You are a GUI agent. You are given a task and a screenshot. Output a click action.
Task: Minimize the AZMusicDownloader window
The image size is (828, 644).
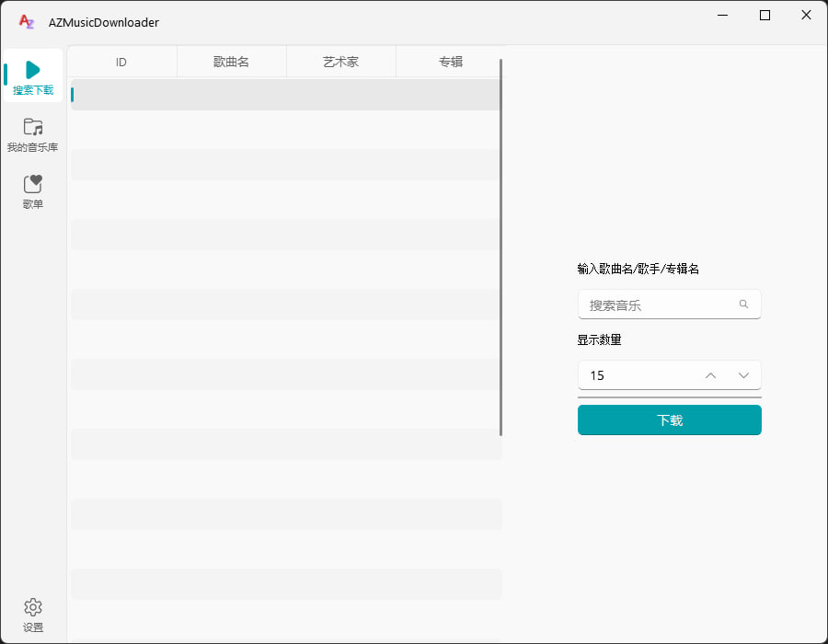722,16
